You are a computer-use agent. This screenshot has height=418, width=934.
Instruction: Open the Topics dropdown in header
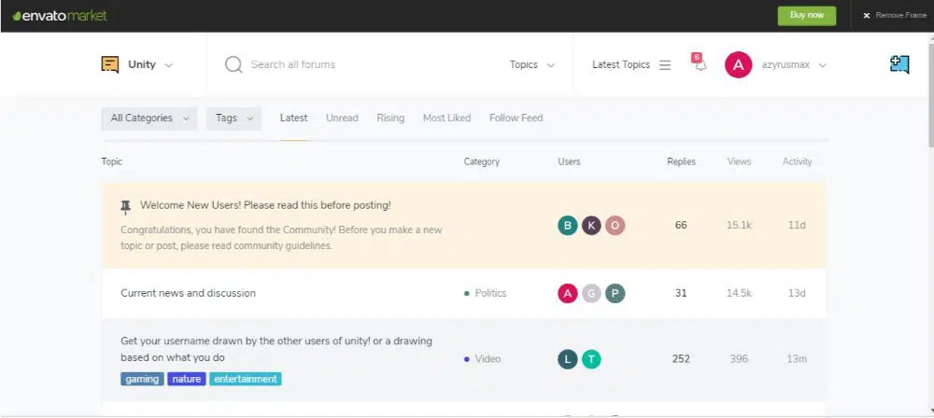pyautogui.click(x=531, y=65)
